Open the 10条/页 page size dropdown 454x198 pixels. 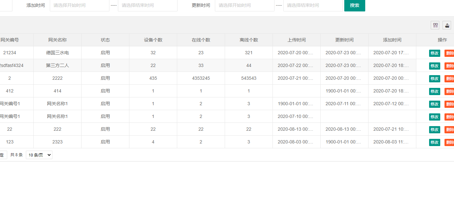pos(39,155)
